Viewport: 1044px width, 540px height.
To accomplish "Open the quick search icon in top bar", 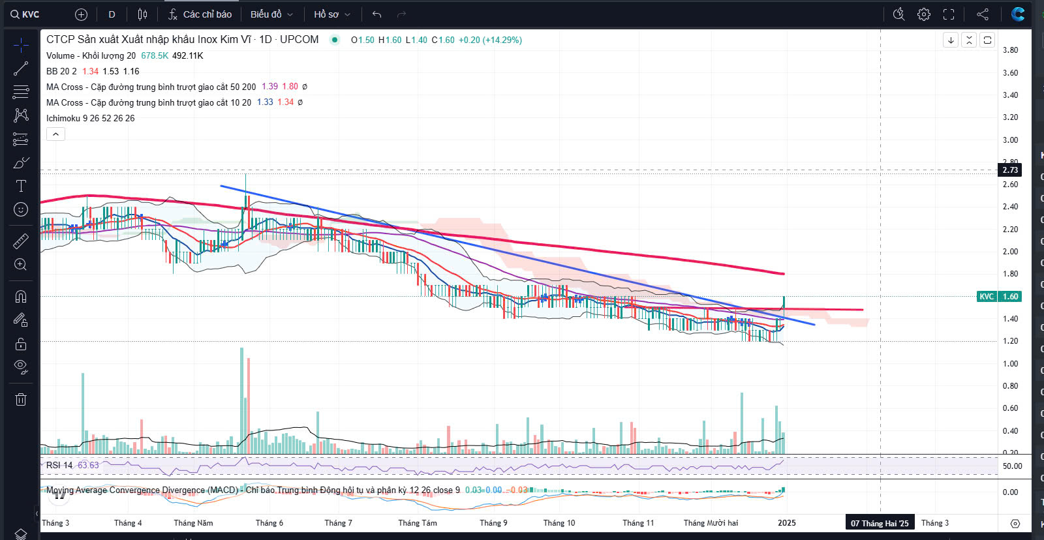I will click(898, 14).
